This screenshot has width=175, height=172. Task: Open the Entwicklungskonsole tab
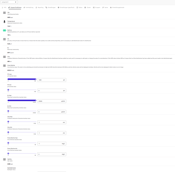click(117, 8)
